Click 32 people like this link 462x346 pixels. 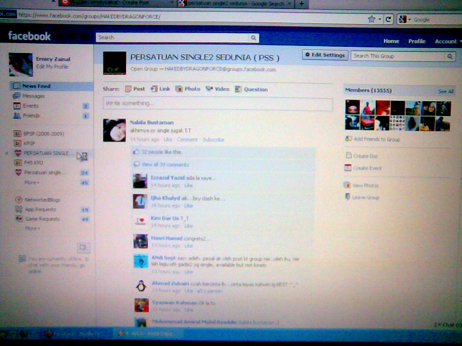161,152
